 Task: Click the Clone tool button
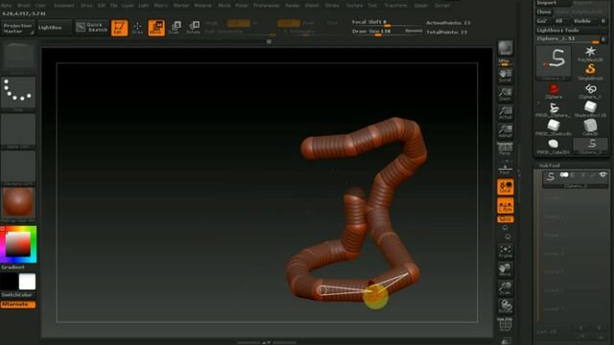(544, 12)
